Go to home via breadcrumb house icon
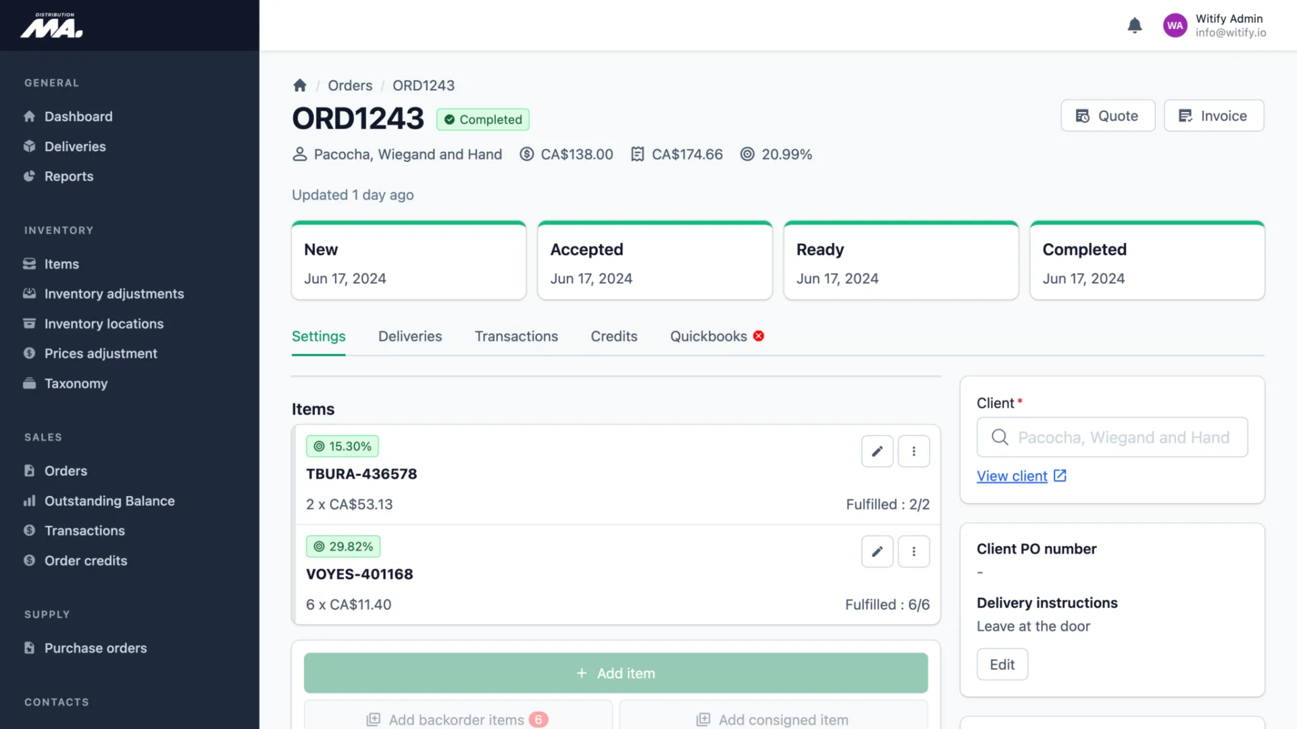Image resolution: width=1297 pixels, height=729 pixels. [300, 86]
